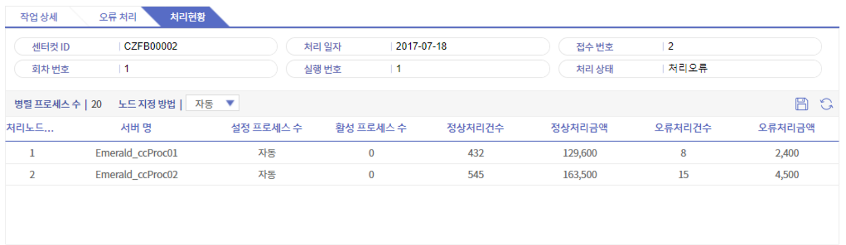The height and width of the screenshot is (245, 846).
Task: Click the refresh icon
Action: [826, 104]
